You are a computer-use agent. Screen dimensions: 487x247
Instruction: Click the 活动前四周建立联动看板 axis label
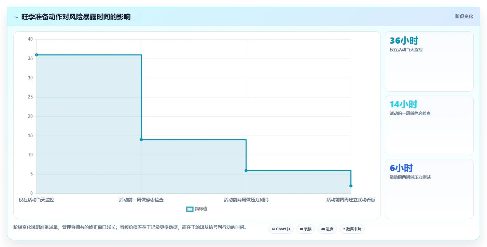click(351, 200)
